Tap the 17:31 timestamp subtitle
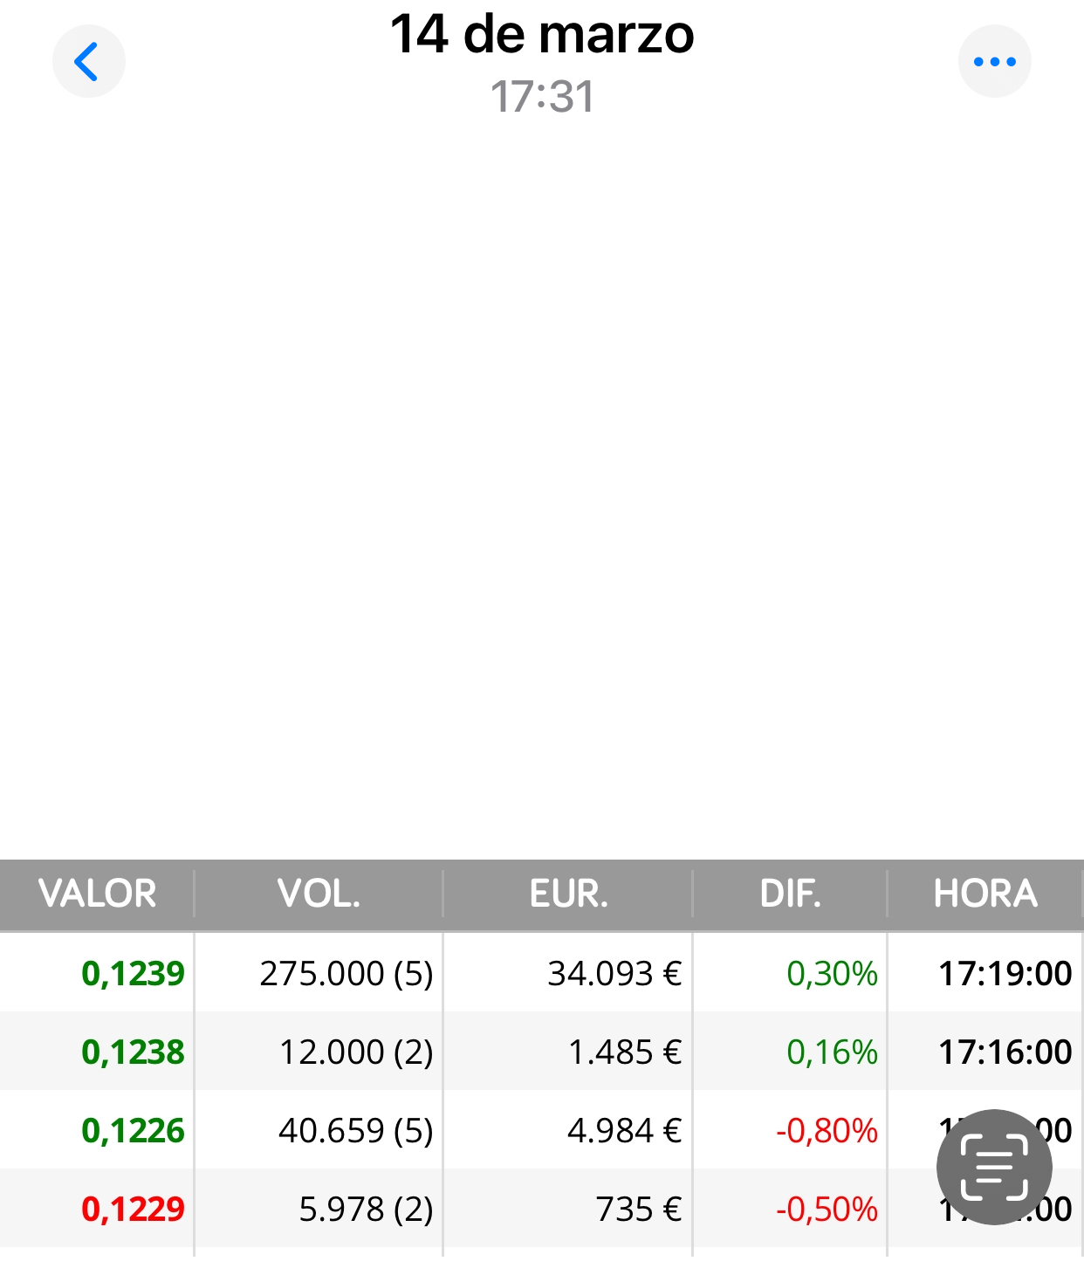The width and height of the screenshot is (1084, 1268). coord(542,97)
